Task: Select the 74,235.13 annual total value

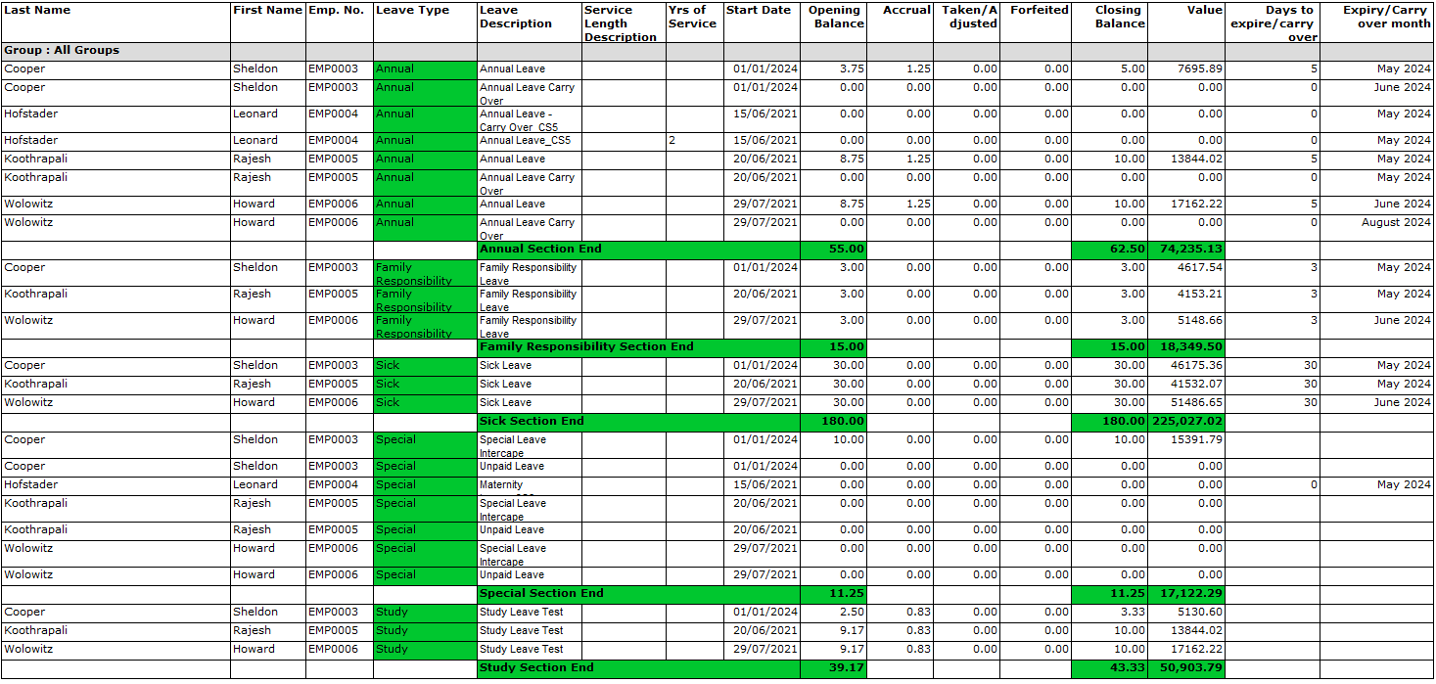Action: click(x=1188, y=250)
